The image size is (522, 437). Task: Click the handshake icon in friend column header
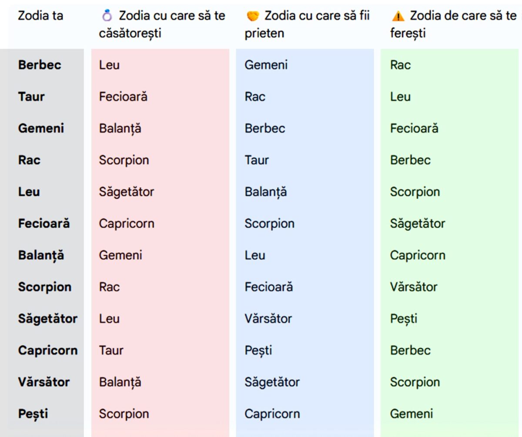tap(253, 17)
